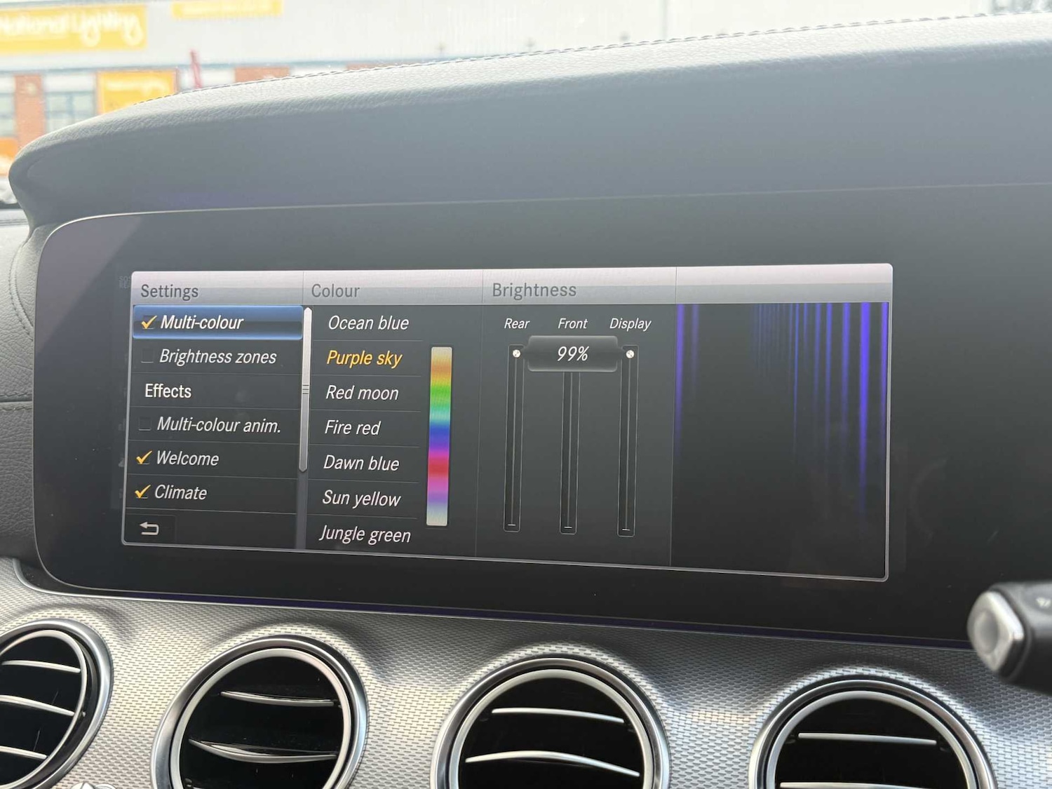Toggle the Multi-colour checkbox

coord(149,323)
